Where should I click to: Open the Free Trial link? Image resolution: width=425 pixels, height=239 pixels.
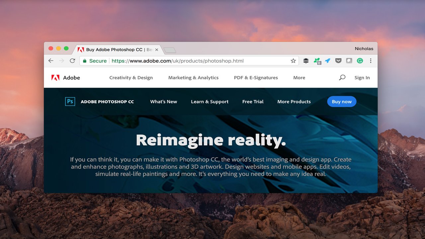(x=253, y=102)
